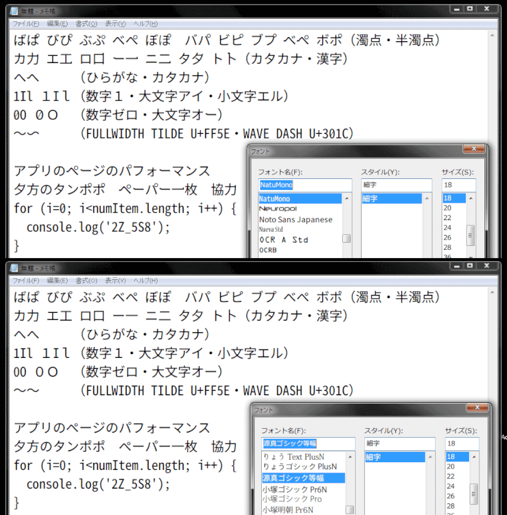Select 細字 style in top font dialog
507x515 pixels.
pyautogui.click(x=392, y=198)
